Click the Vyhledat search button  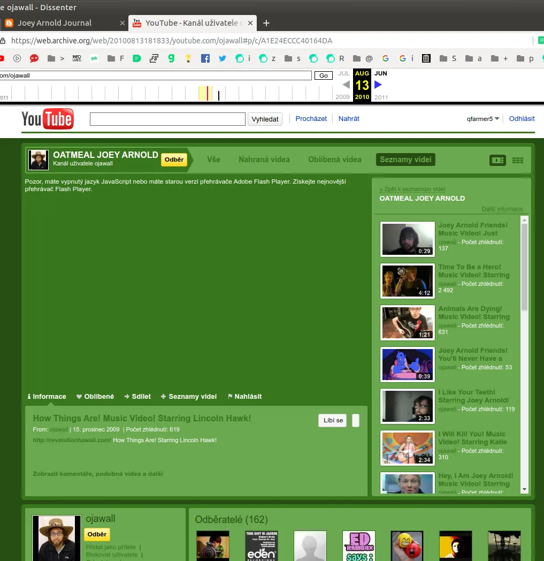(265, 119)
